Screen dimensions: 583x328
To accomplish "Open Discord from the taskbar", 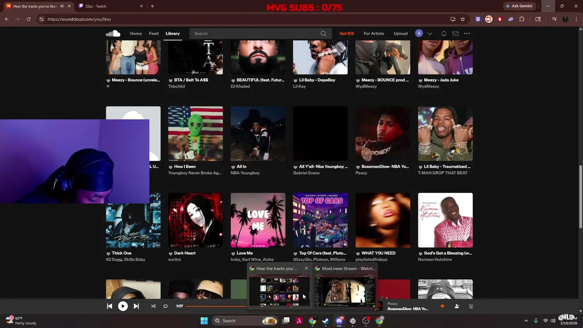I will click(339, 321).
